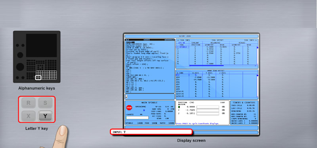Screen dimensions: 317x148
Task: Tap the dimmed letter X key
Action: pos(29,116)
